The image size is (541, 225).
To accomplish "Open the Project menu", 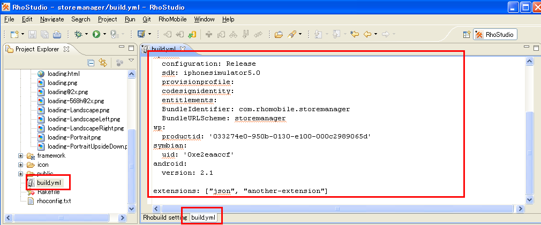I will tap(107, 19).
